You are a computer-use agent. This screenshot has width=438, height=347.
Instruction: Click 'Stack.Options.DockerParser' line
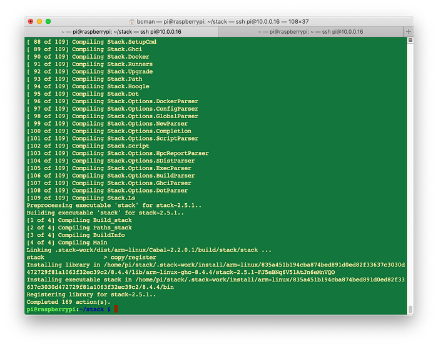(x=113, y=101)
